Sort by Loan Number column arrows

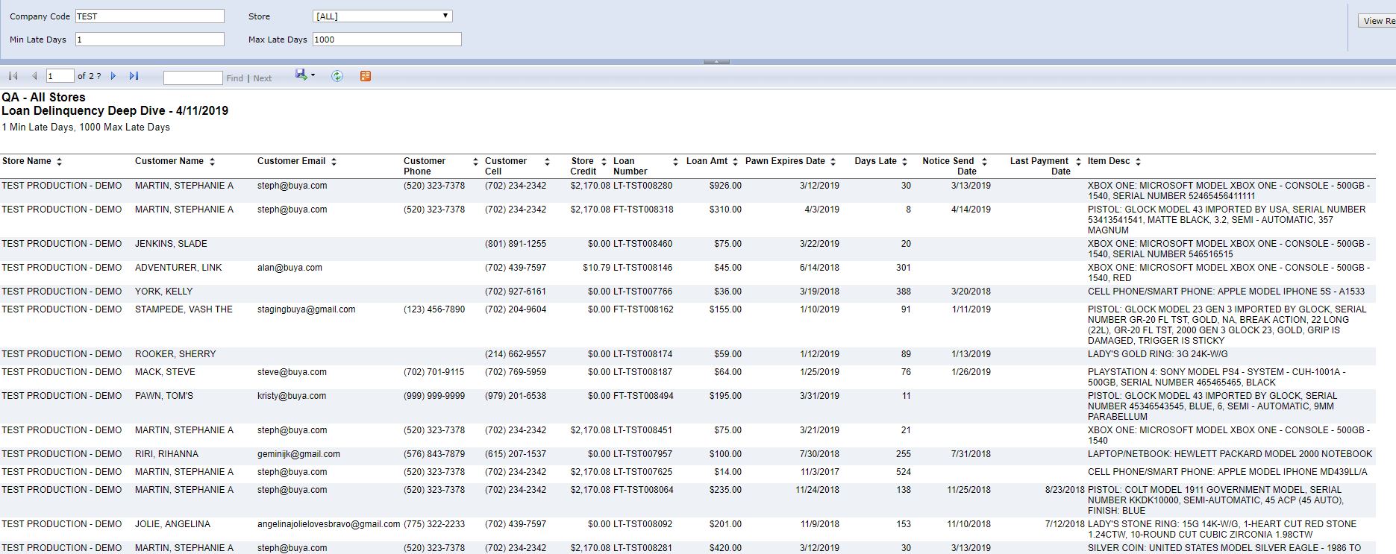coord(675,162)
